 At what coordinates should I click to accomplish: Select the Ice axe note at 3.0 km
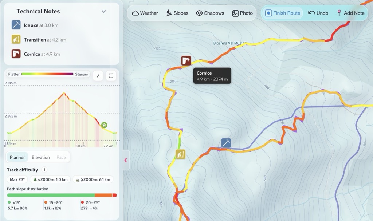tap(41, 25)
